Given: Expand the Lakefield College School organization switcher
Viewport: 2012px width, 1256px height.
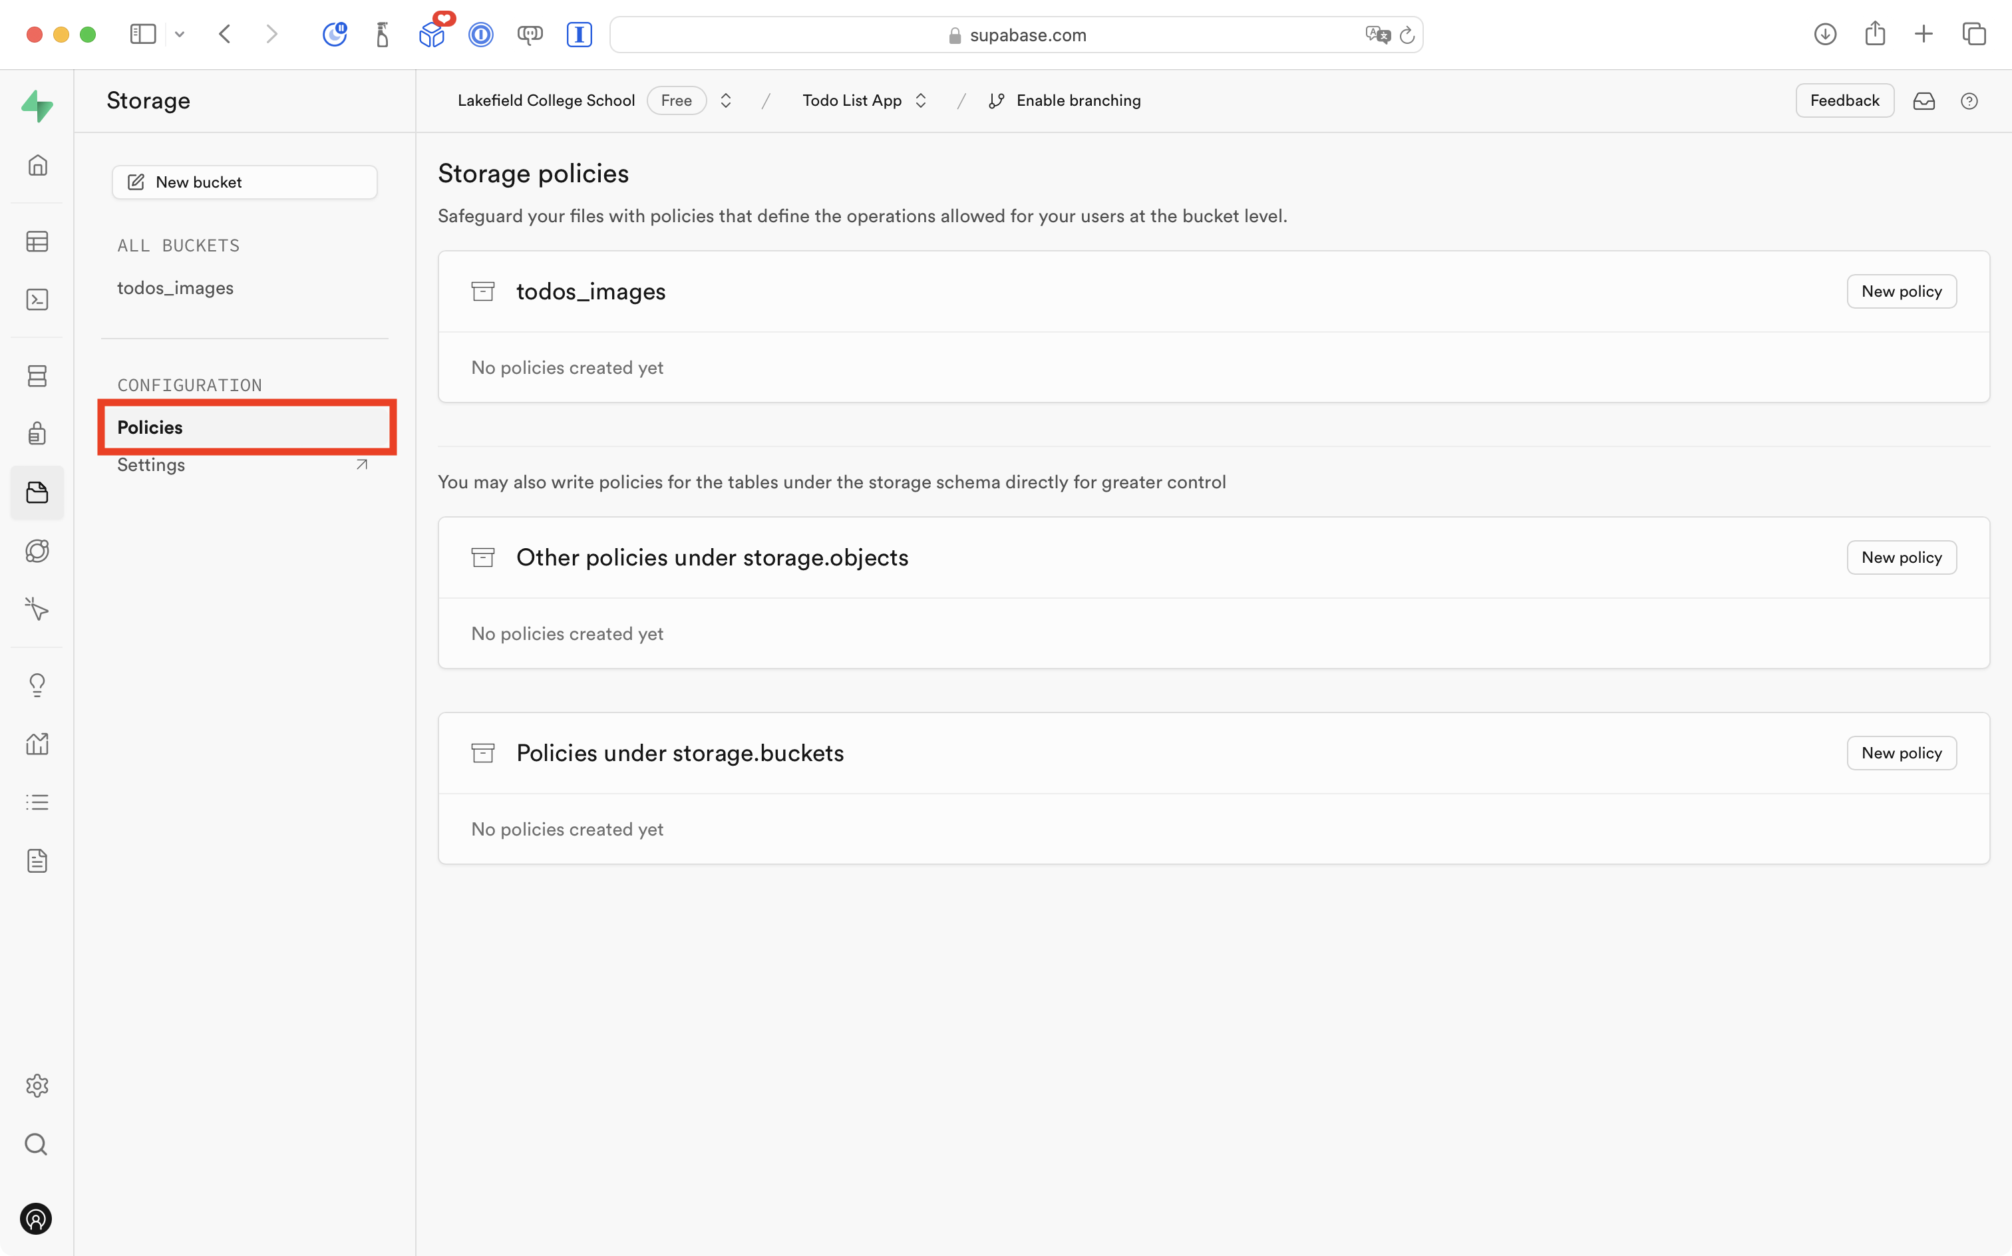Looking at the screenshot, I should tap(725, 100).
